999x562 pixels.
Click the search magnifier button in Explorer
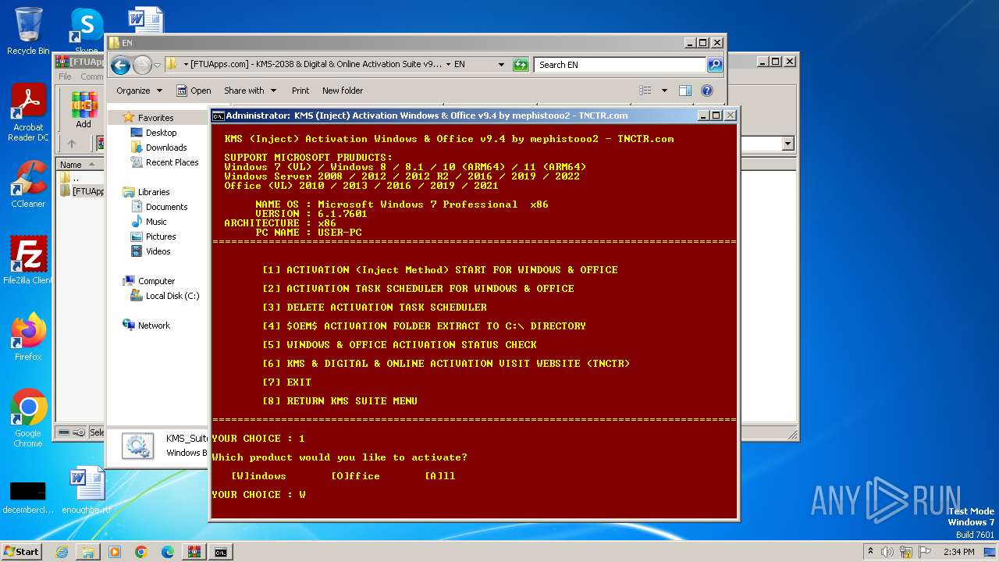(x=714, y=65)
